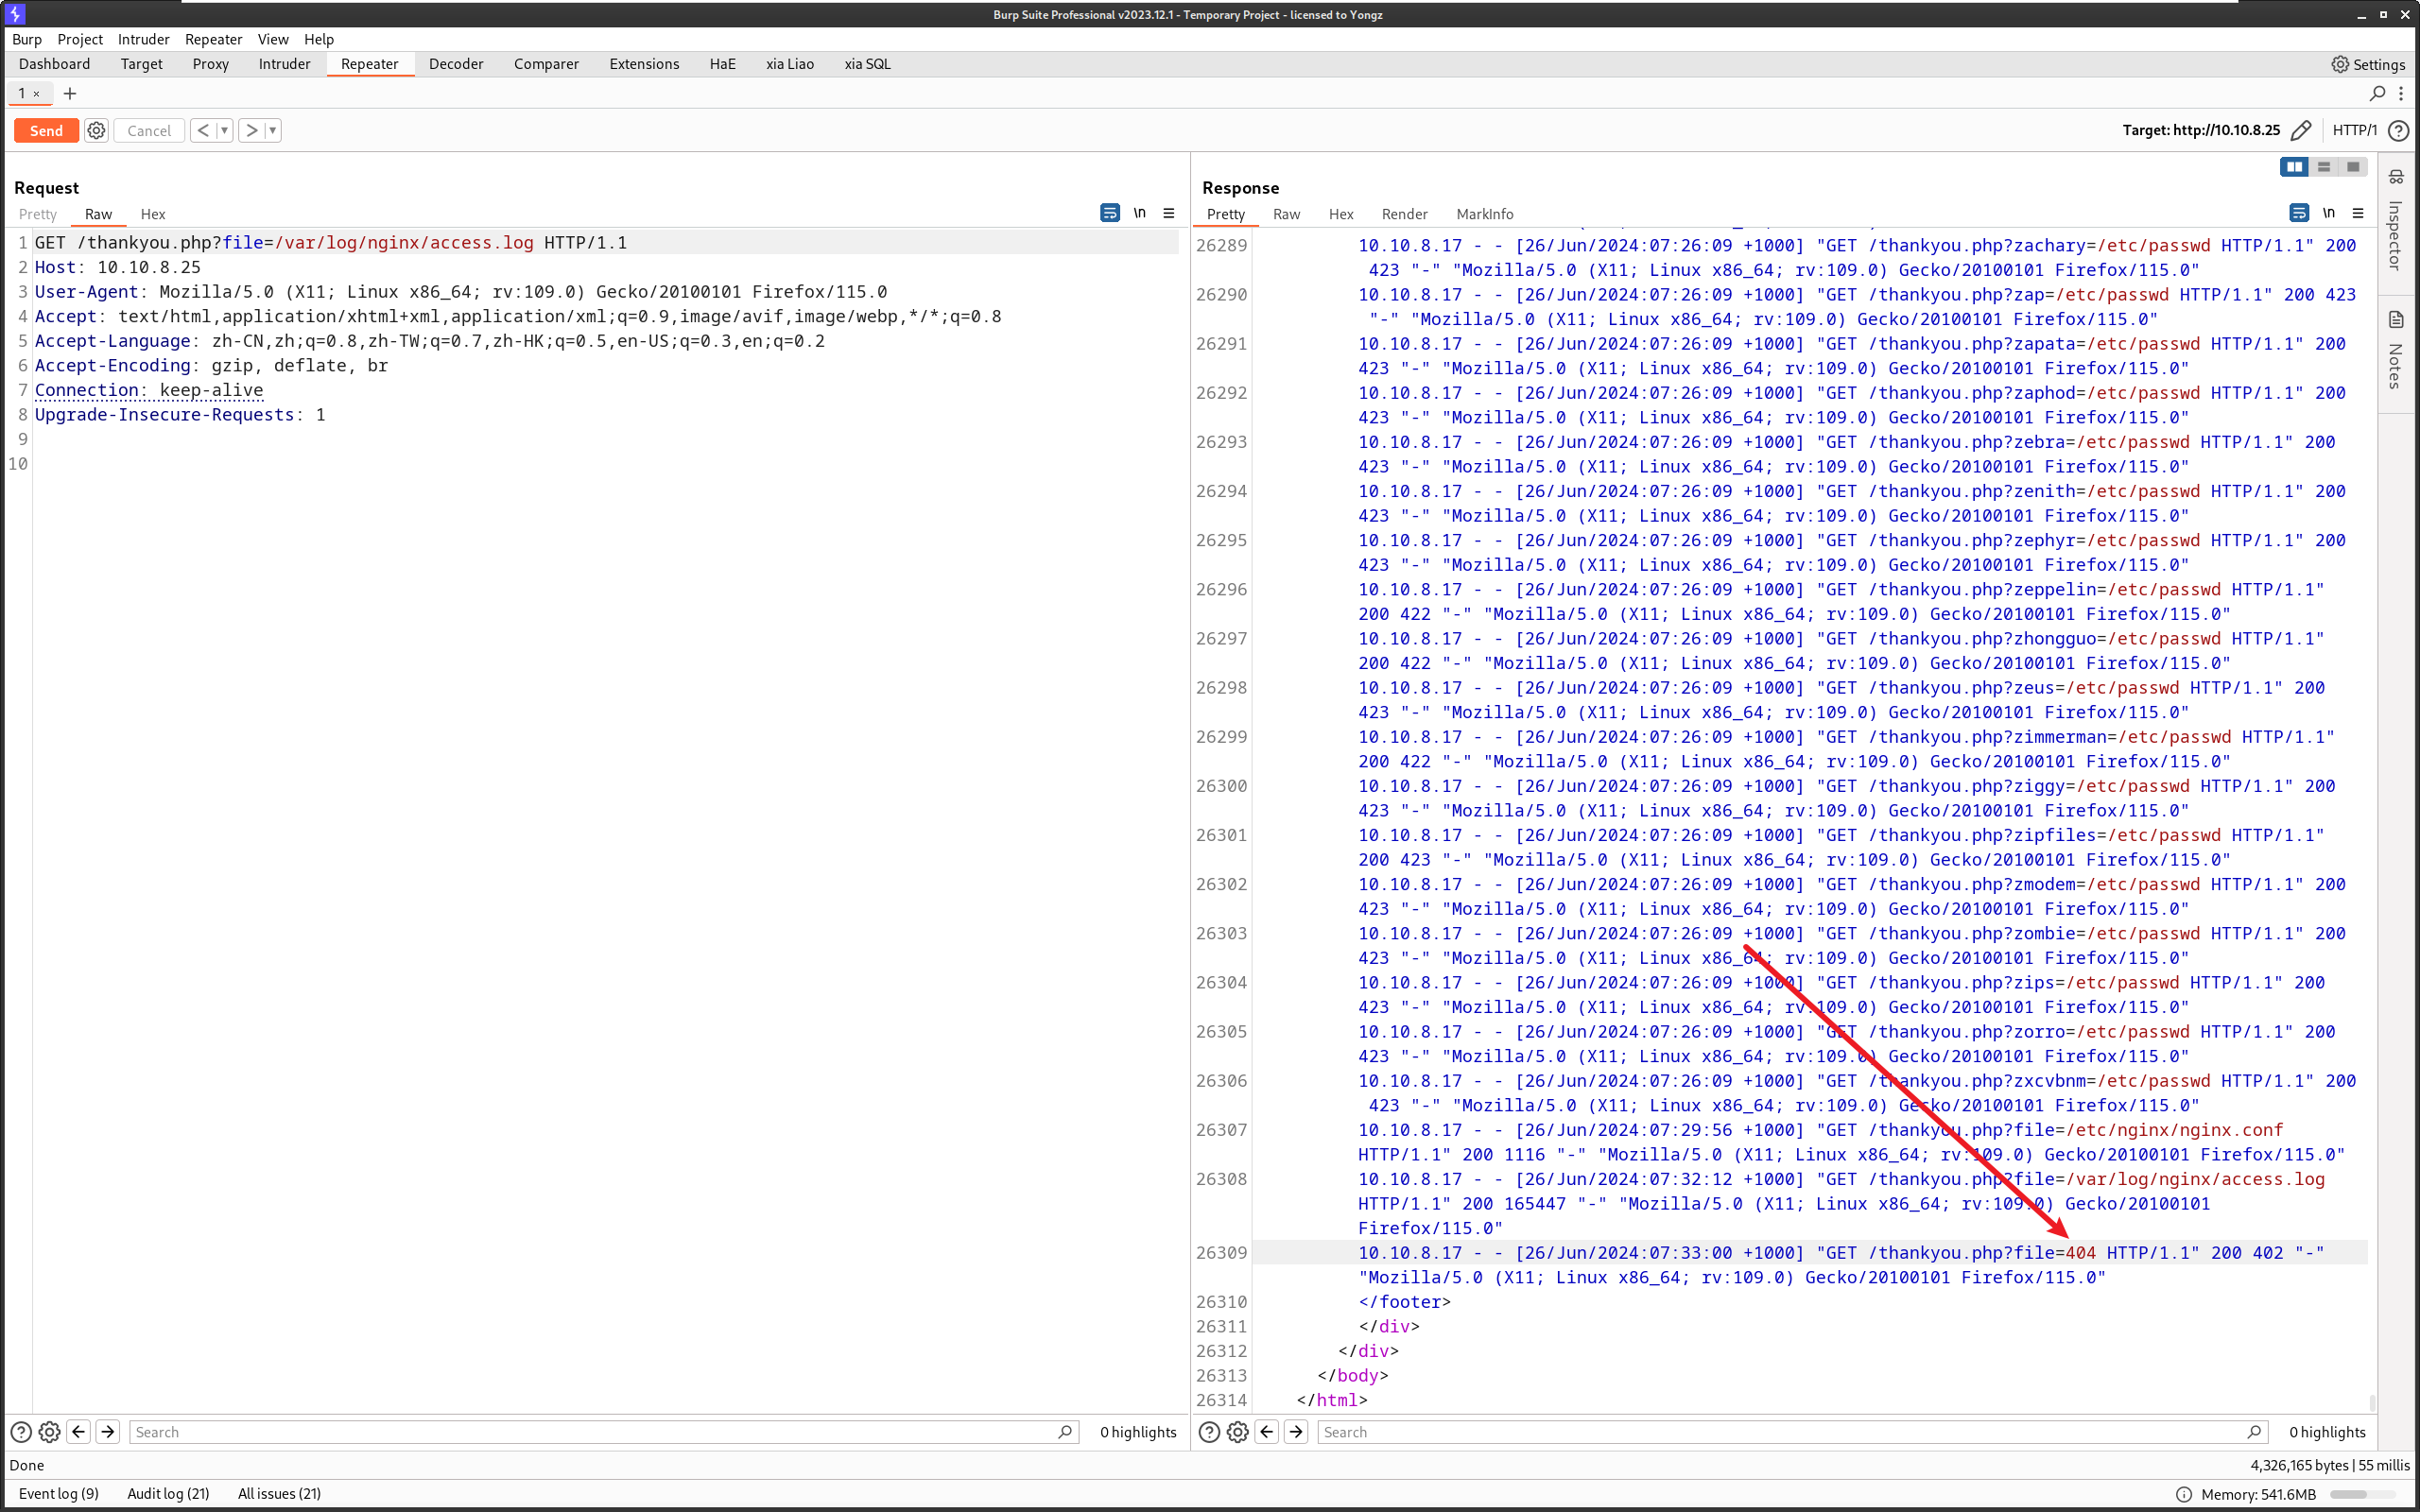Toggle non-printable characters in the response
The image size is (2420, 1512).
click(x=2328, y=213)
